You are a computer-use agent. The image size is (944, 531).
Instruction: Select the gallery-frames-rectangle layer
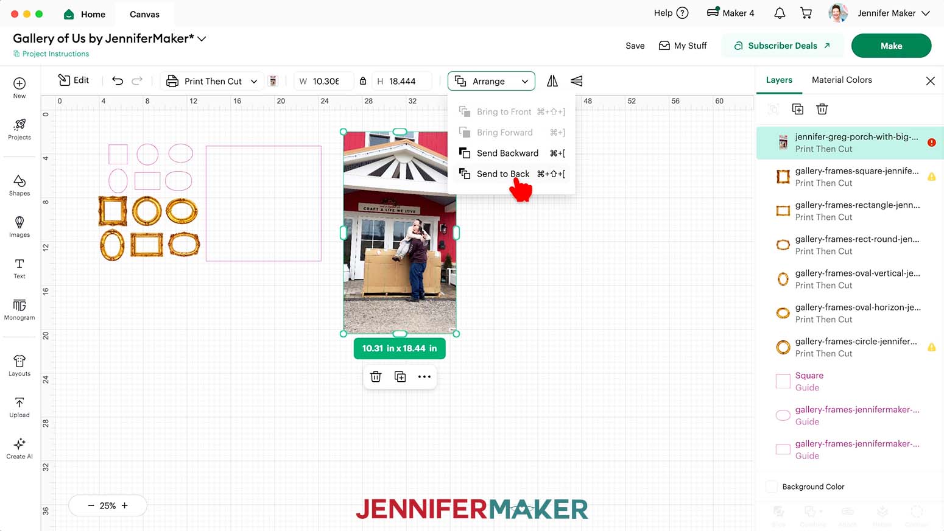tap(850, 211)
